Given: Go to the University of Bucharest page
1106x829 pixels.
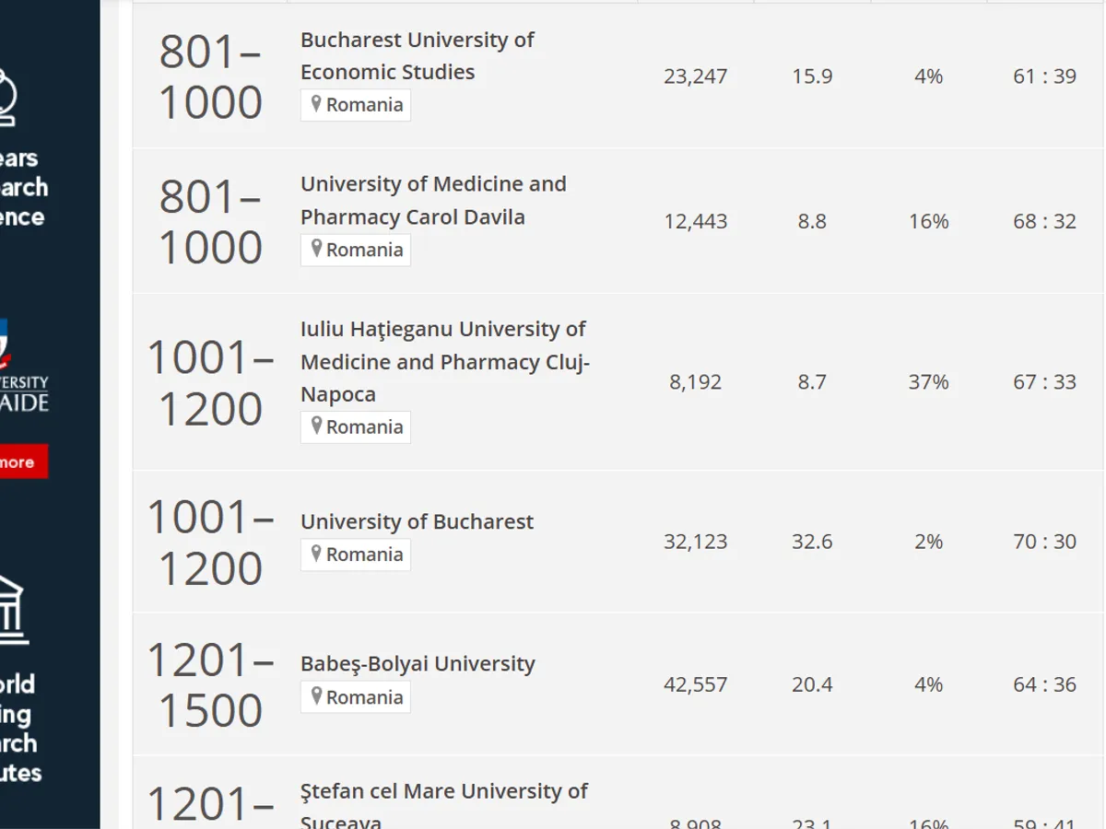Looking at the screenshot, I should [417, 521].
